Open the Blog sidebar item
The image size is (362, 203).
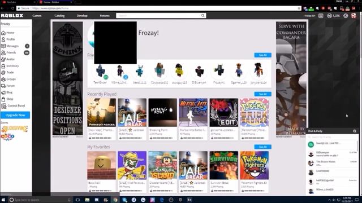pos(7,92)
